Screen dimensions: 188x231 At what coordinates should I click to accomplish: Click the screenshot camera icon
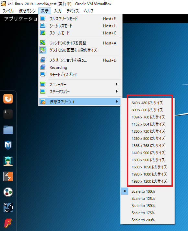click(x=43, y=60)
